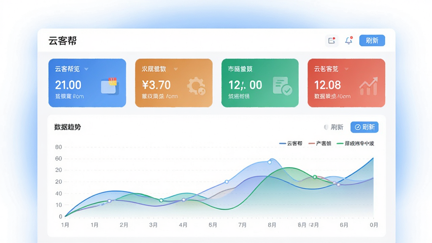432x243 pixels.
Task: Click the growth chart icon on red card
Action: click(x=368, y=86)
